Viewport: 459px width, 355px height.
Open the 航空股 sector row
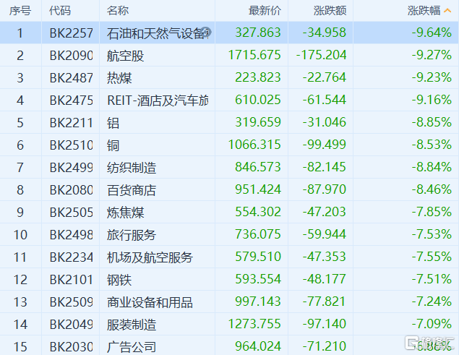125,55
